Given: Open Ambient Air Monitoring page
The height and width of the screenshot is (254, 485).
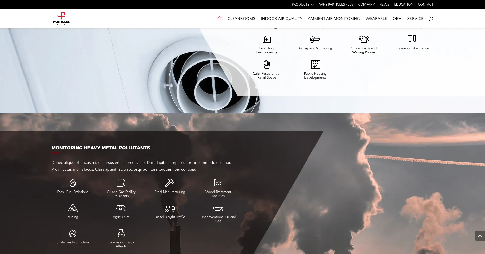Looking at the screenshot, I should point(334,18).
